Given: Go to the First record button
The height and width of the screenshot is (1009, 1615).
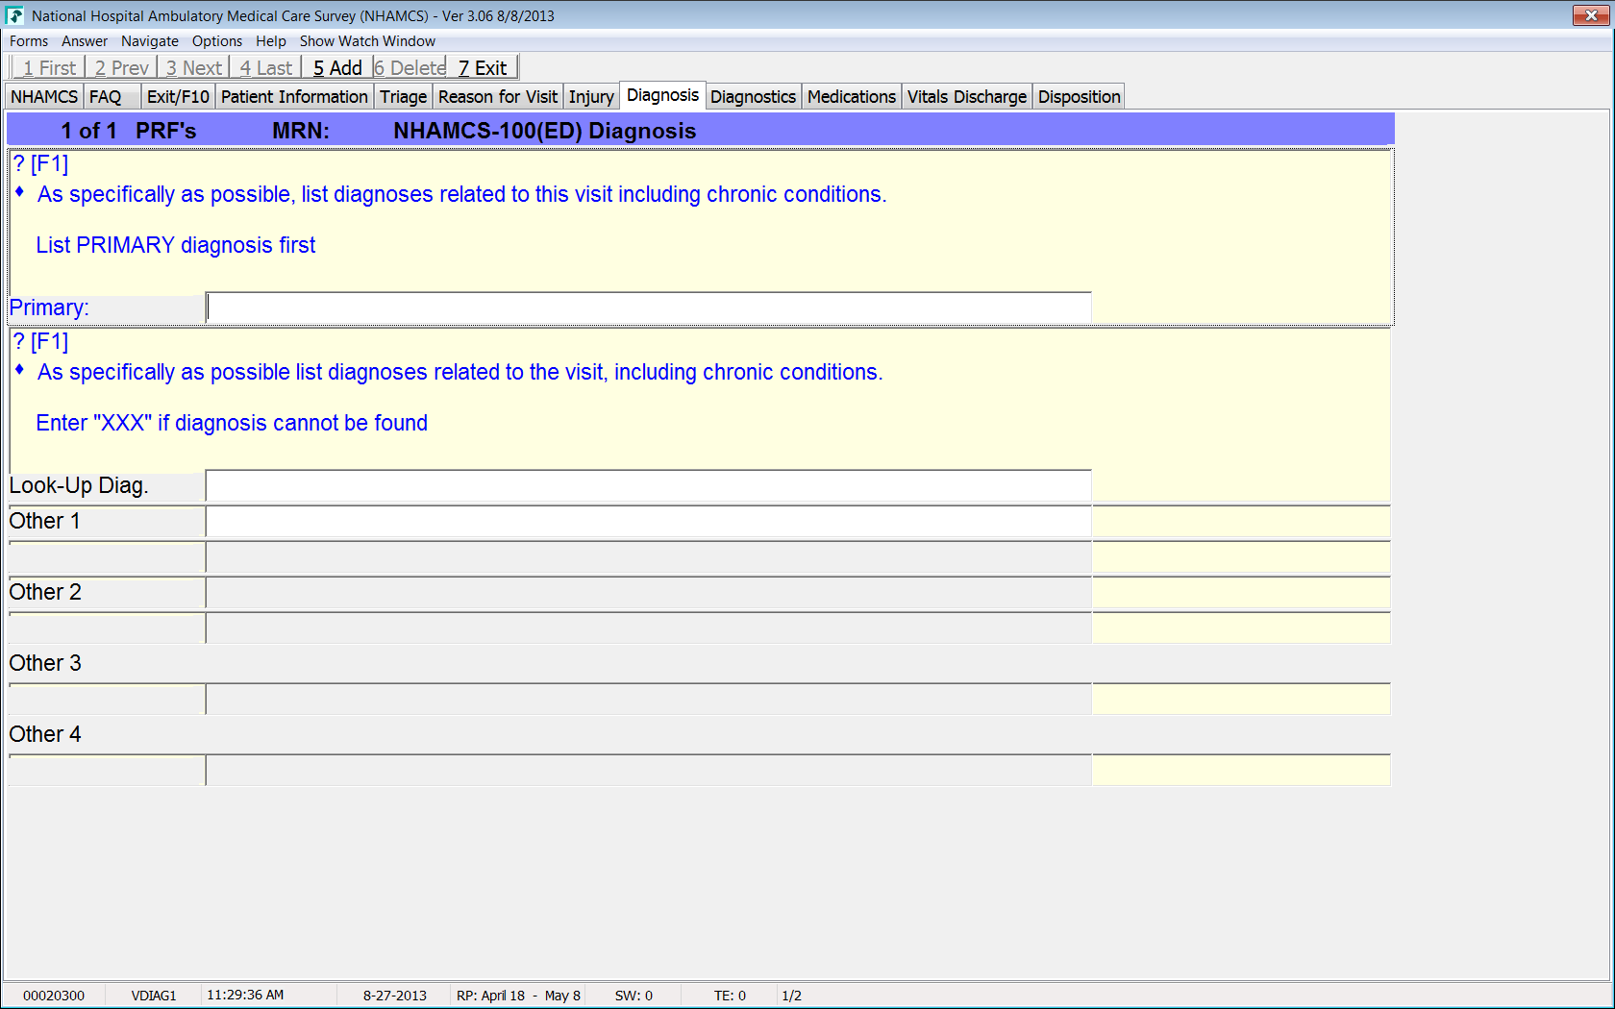Looking at the screenshot, I should tap(48, 67).
